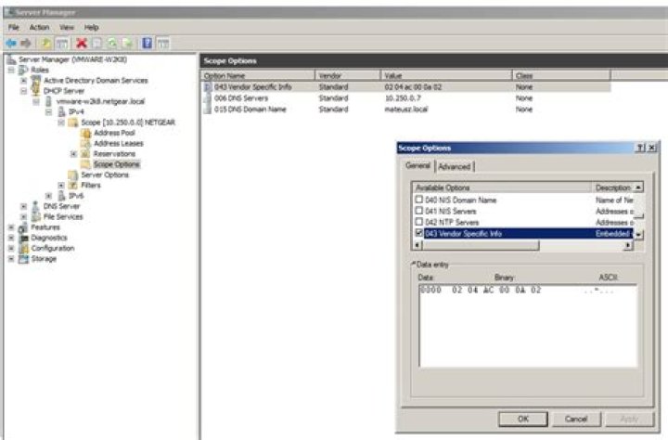Viewport: 668px width, 440px height.
Task: Collapse the DHCP Server node
Action: pos(24,90)
